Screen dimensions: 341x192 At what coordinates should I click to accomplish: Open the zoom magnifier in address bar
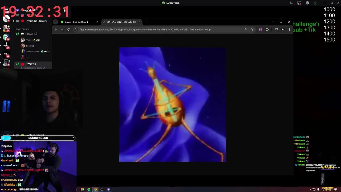point(246,30)
